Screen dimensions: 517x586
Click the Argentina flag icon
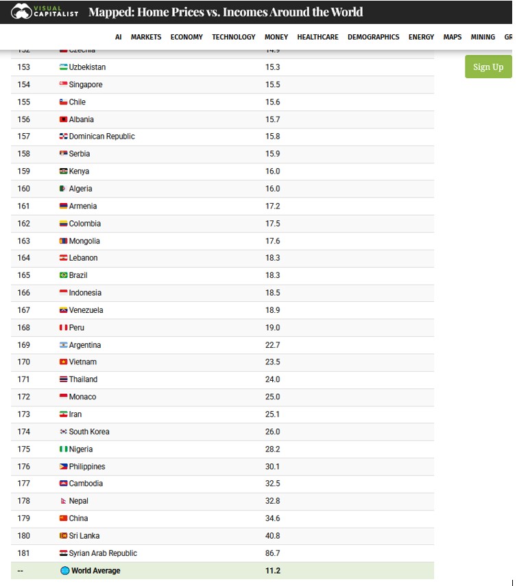click(64, 344)
